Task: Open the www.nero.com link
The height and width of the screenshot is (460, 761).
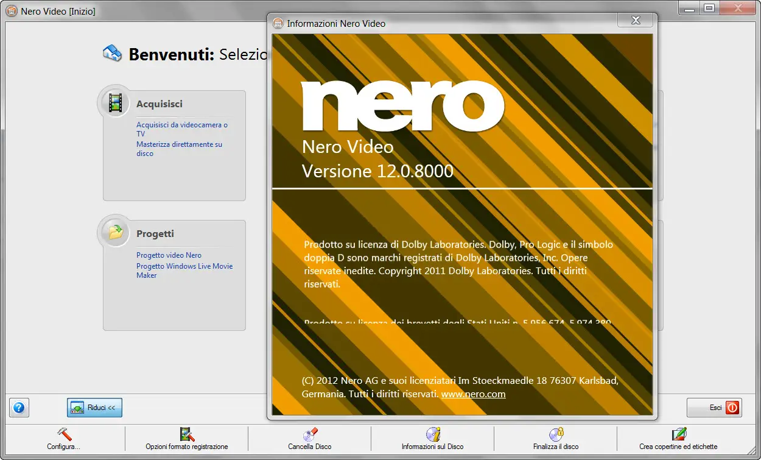Action: click(473, 394)
